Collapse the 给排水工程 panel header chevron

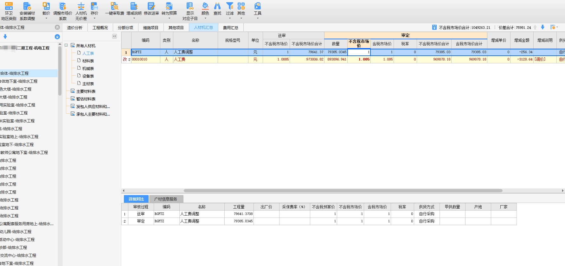click(57, 27)
